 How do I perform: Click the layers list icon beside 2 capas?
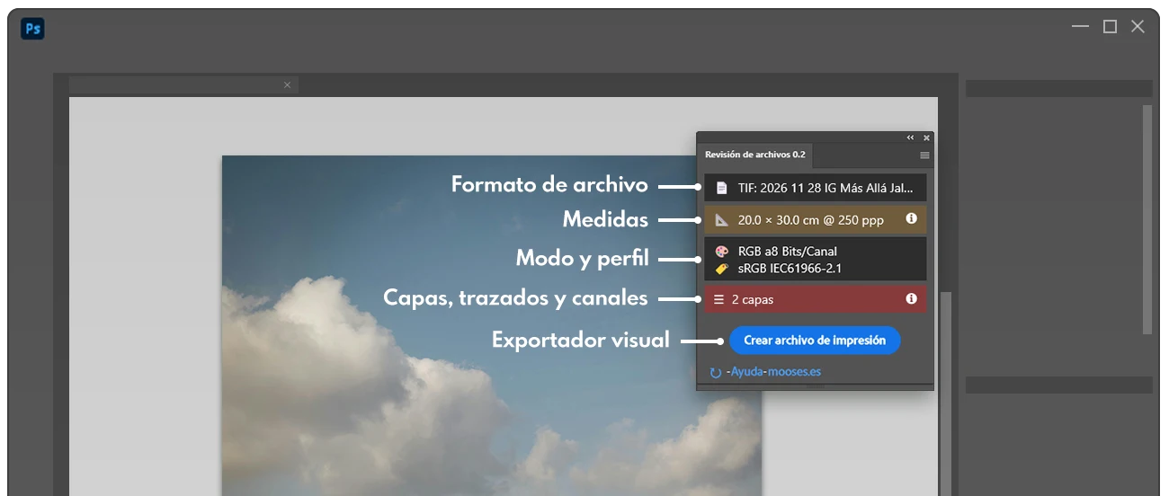[x=719, y=299]
